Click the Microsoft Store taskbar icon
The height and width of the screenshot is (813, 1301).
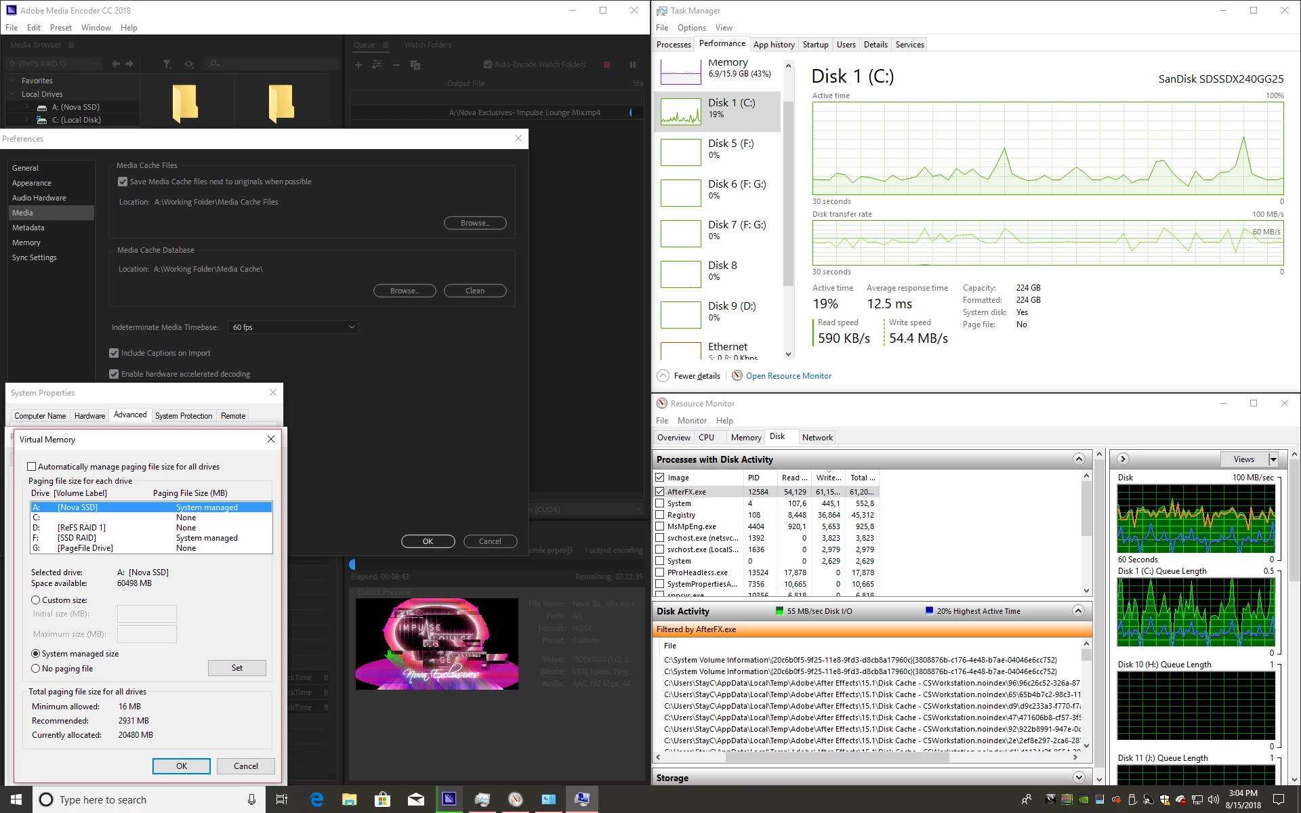[x=382, y=799]
